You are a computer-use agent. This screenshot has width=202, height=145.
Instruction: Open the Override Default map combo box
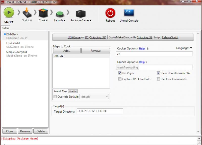coord(94,97)
